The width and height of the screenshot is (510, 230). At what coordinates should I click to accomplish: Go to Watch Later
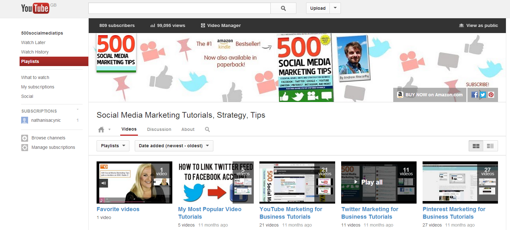click(x=33, y=42)
